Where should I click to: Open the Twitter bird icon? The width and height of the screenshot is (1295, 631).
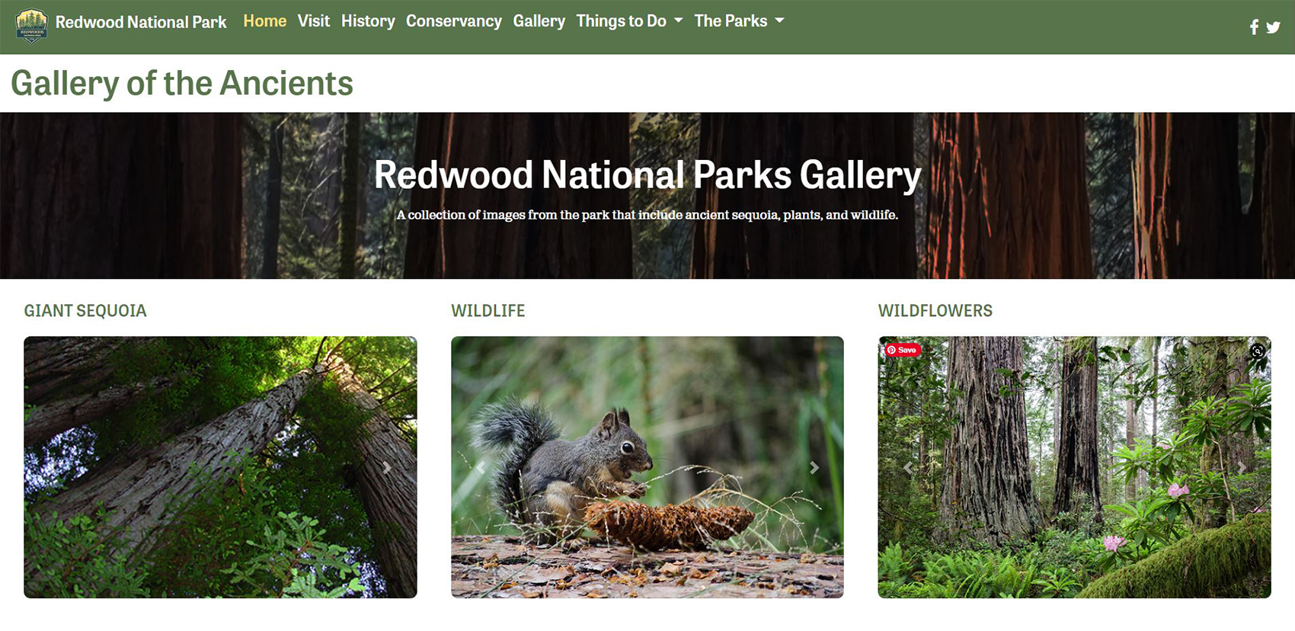pyautogui.click(x=1273, y=27)
